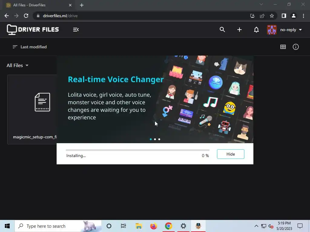This screenshot has height=232, width=310.
Task: Hide the installer window
Action: click(x=230, y=154)
